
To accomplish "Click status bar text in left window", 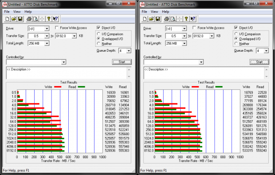I will (16, 170).
